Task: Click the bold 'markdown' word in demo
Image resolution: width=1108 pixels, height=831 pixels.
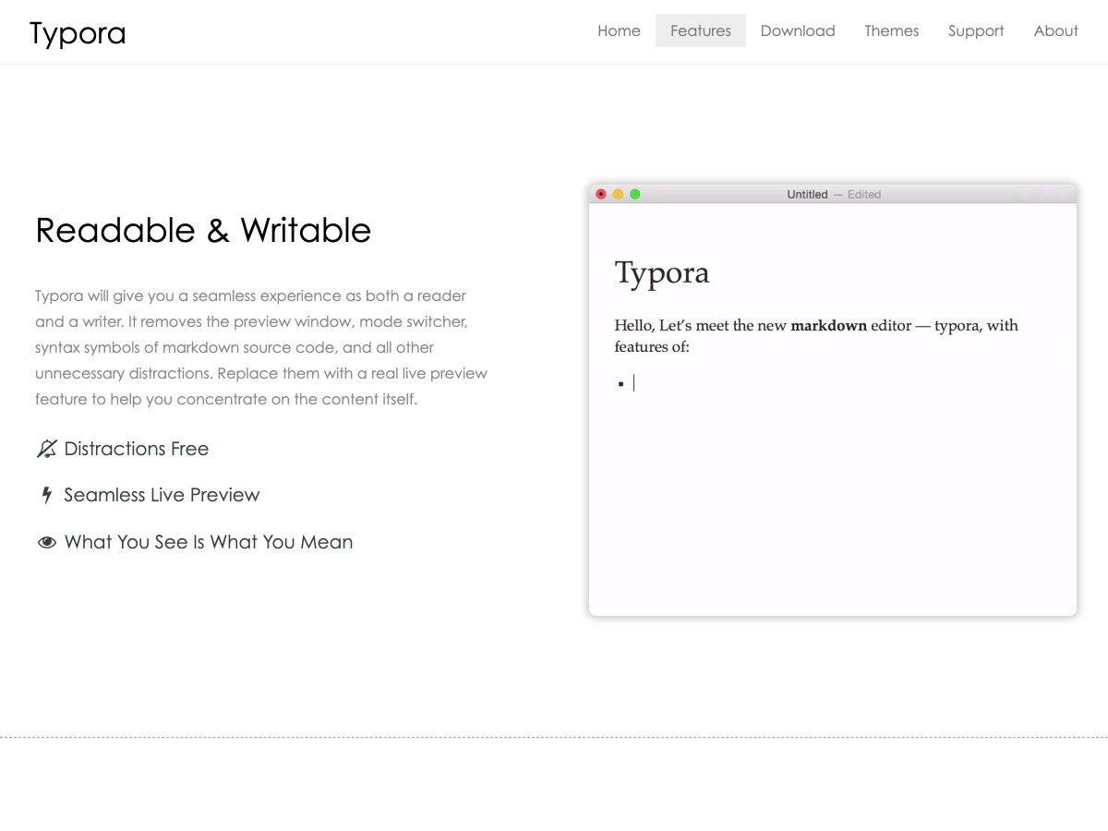Action: click(x=828, y=325)
